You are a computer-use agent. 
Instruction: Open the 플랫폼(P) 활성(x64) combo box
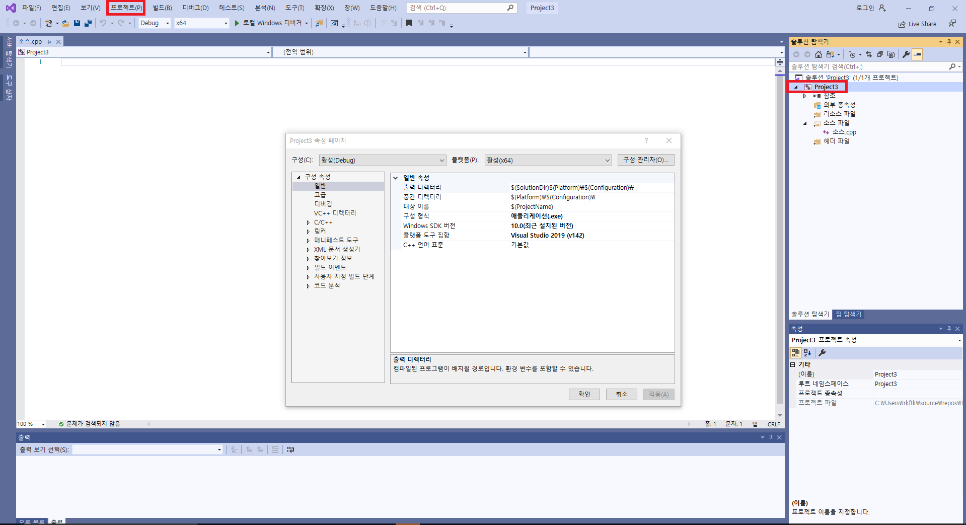(x=548, y=160)
